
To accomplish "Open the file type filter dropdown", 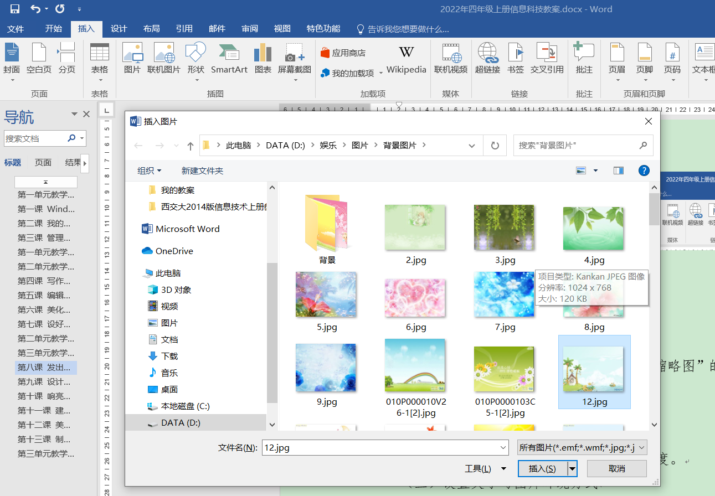I will tap(582, 448).
